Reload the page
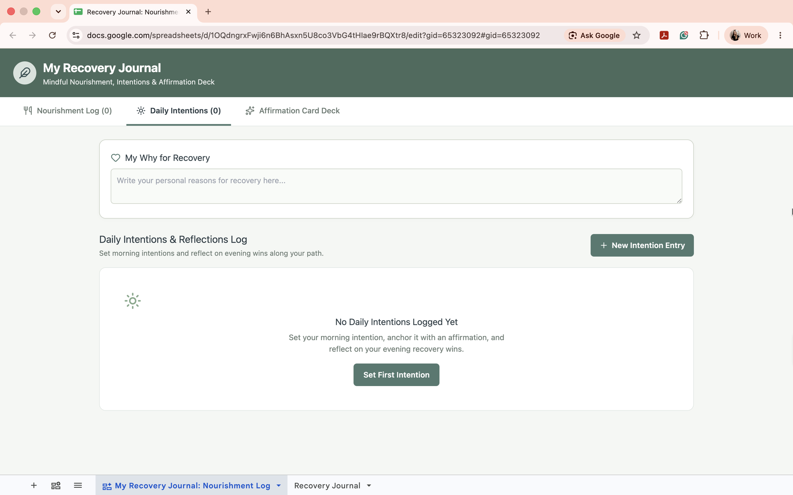793x495 pixels. pyautogui.click(x=52, y=35)
